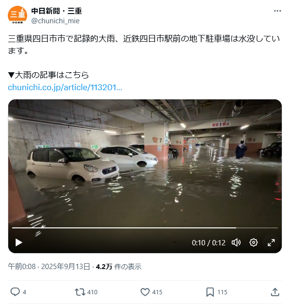290x304 pixels.
Task: Click the 410 repost count
Action: point(92,292)
